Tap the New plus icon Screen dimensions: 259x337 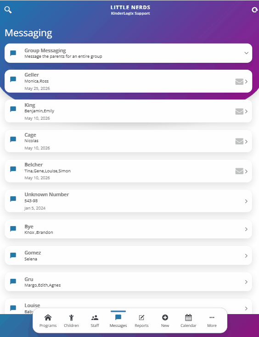tap(165, 317)
